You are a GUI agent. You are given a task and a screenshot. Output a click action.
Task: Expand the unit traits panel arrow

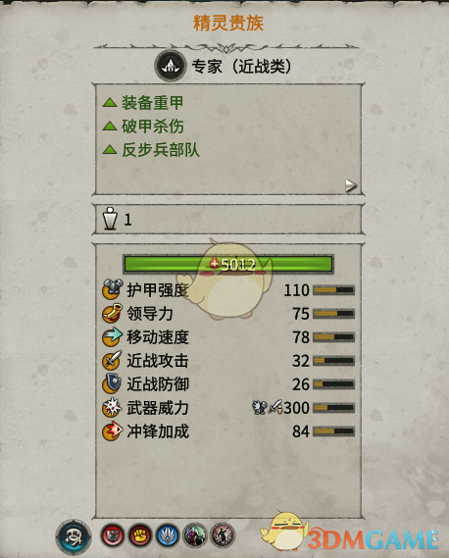350,185
